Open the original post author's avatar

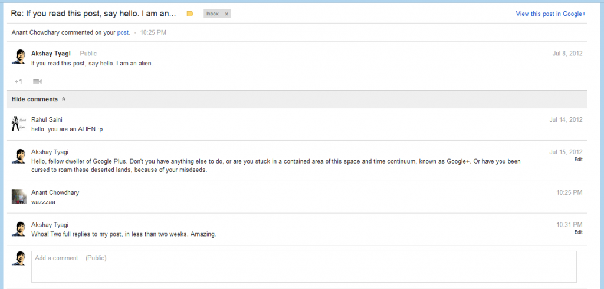pyautogui.click(x=18, y=57)
